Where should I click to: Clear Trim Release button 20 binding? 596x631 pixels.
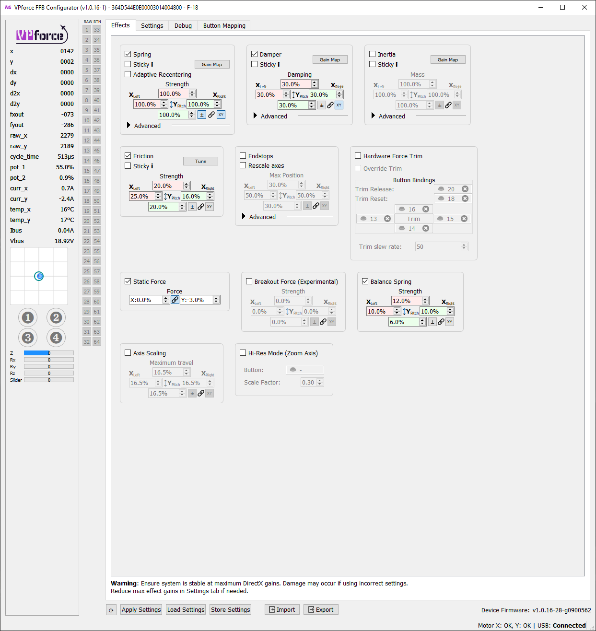[465, 189]
